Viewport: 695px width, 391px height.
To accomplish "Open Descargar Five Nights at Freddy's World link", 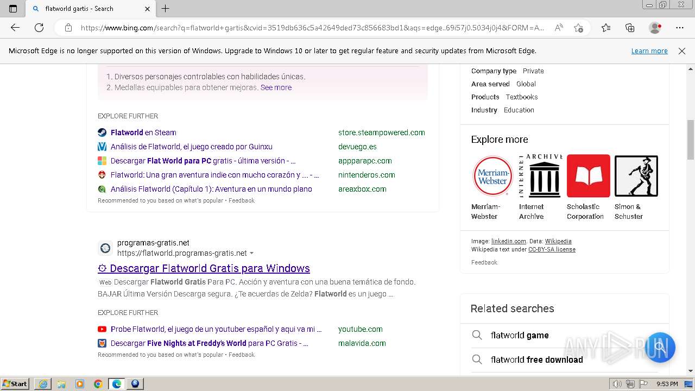I will click(x=210, y=343).
